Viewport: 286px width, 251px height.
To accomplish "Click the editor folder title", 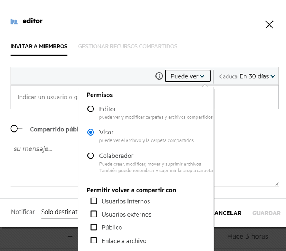I will [x=33, y=21].
